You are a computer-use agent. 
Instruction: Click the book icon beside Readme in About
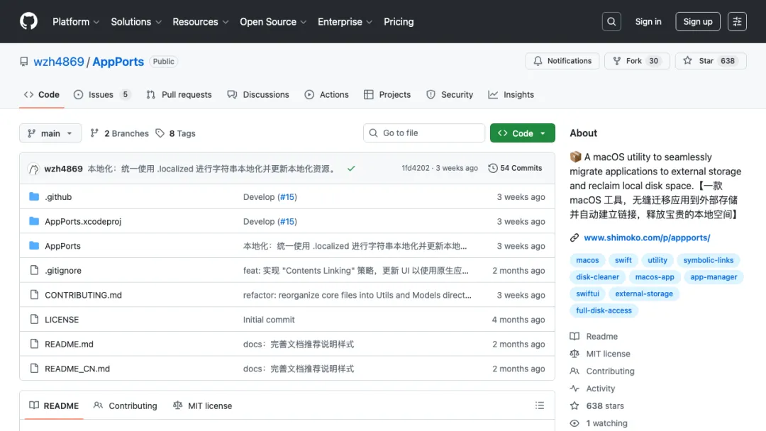(574, 336)
